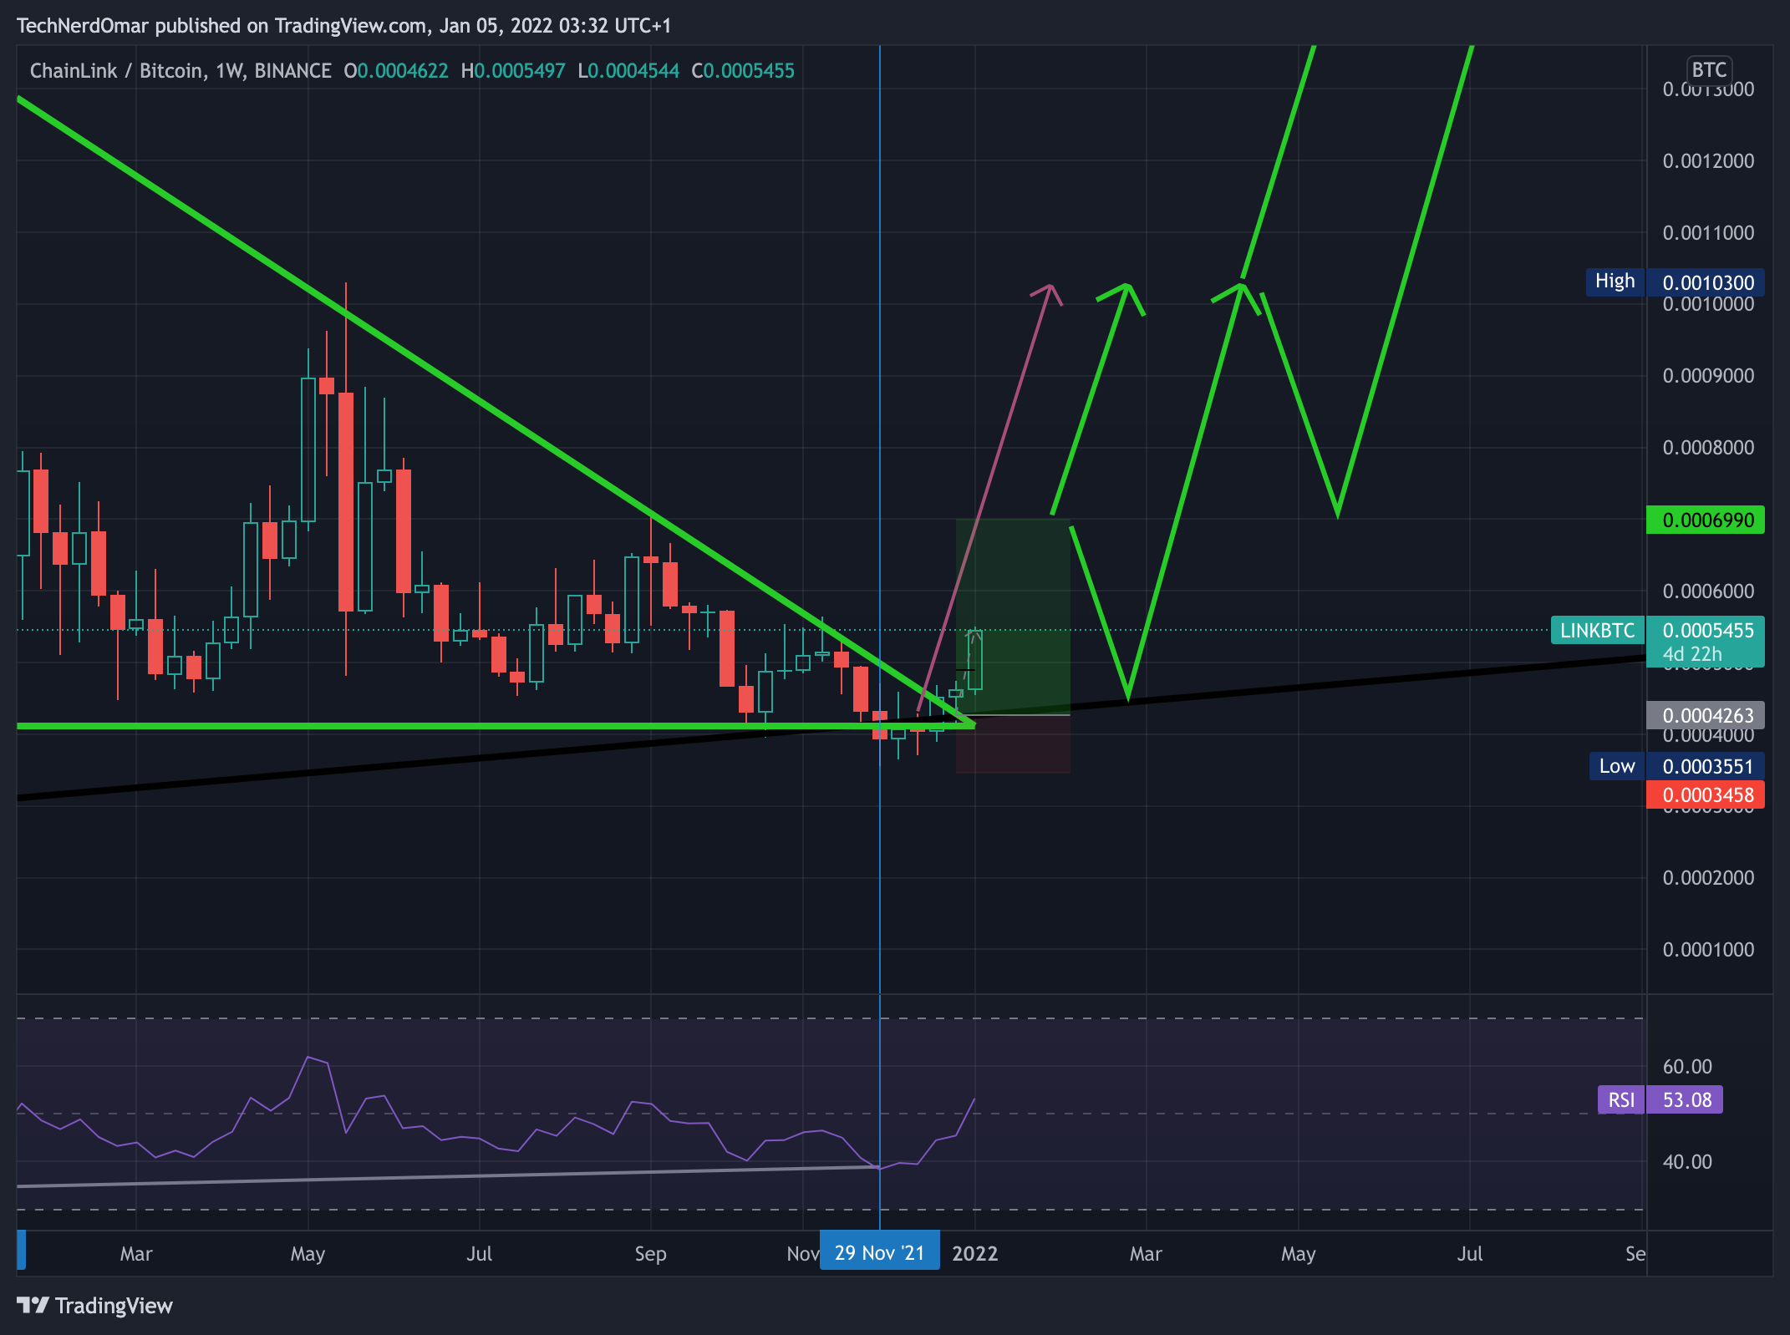Screen dimensions: 1790x1335
Task: Click the 4d 22h countdown label
Action: (1692, 654)
